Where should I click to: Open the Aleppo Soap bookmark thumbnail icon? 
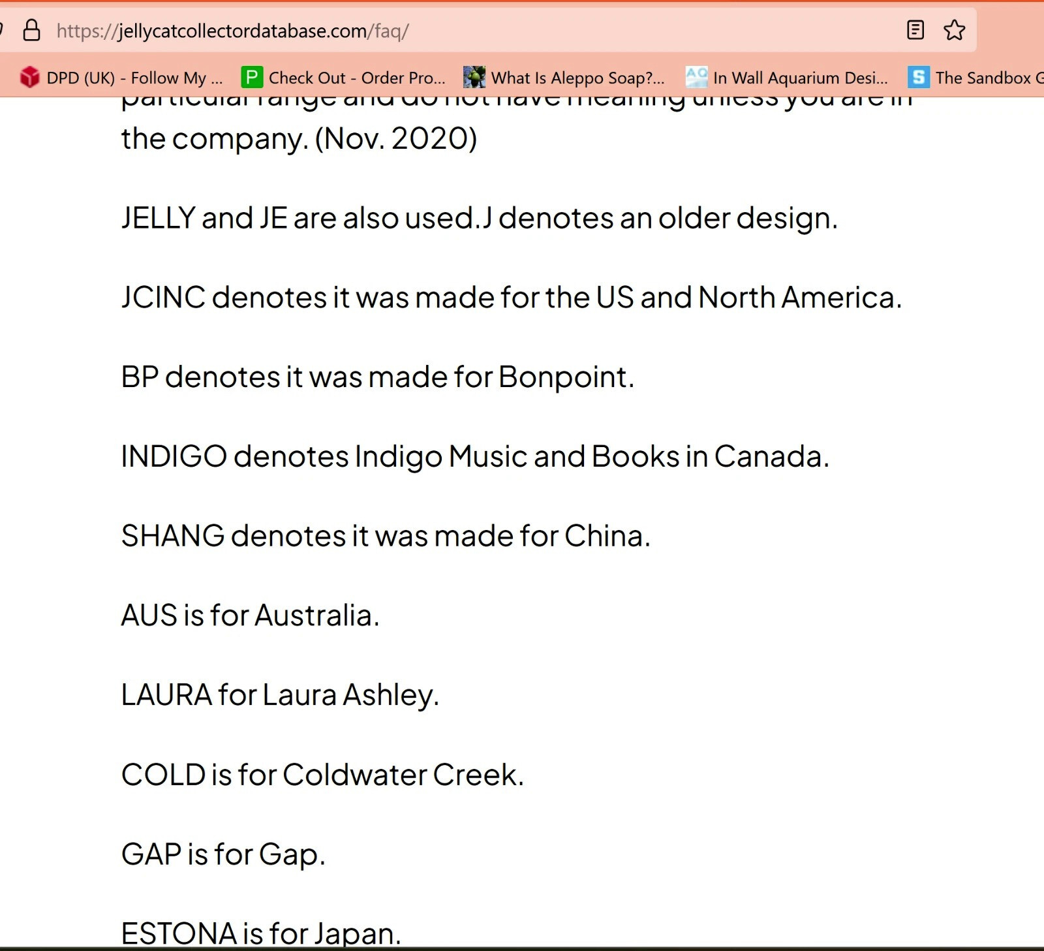point(474,77)
